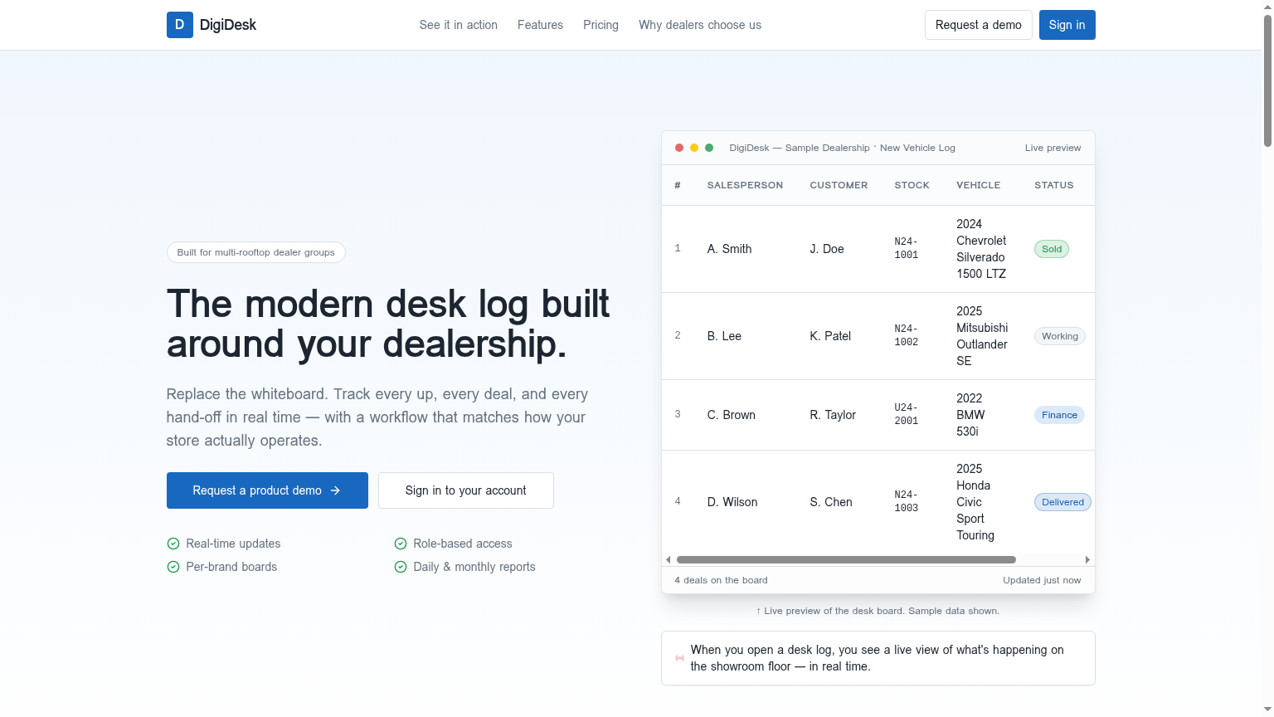Click vehicle '2024 Chevrolet Silverado 1500 LTZ'
The image size is (1274, 717).
(981, 249)
